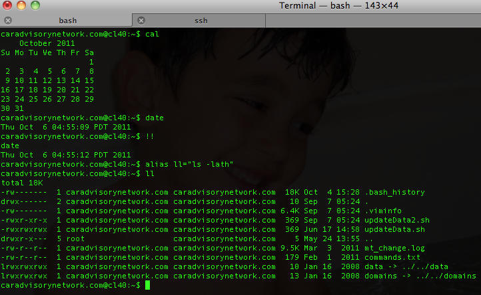The height and width of the screenshot is (295, 481).
Task: Click the green cursor block at the prompt
Action: pyautogui.click(x=147, y=285)
